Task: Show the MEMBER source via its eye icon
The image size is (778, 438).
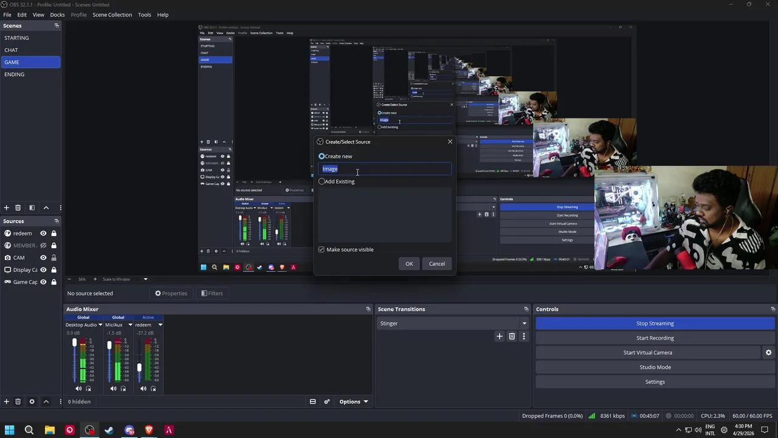Action: point(43,245)
